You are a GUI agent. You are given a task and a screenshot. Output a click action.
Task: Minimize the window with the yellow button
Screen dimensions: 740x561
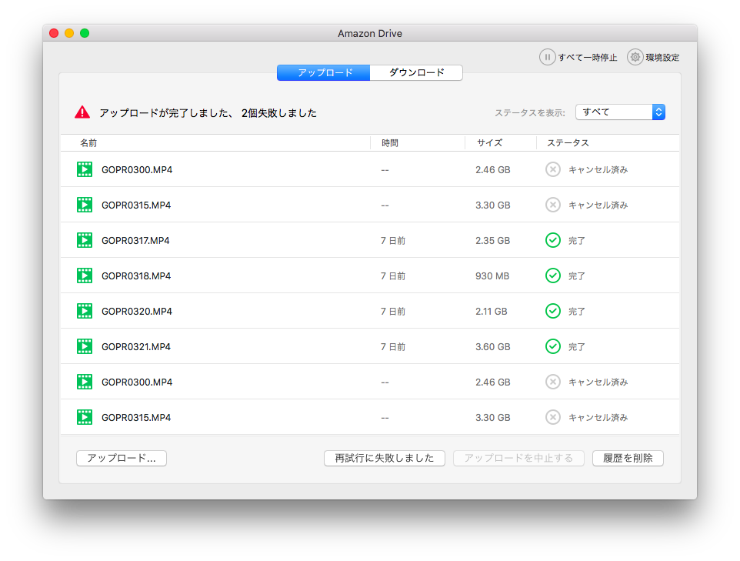[x=69, y=33]
